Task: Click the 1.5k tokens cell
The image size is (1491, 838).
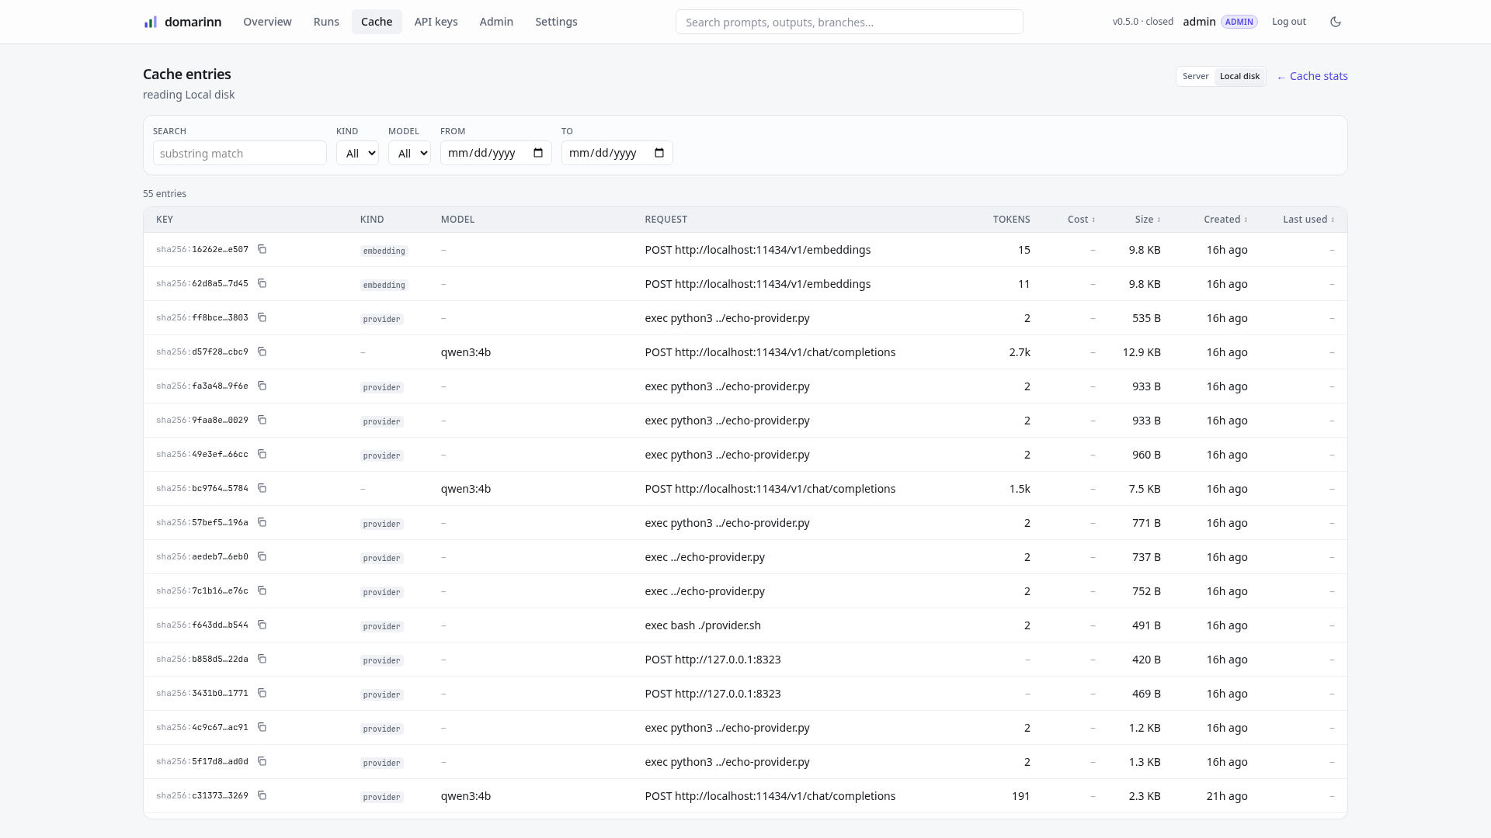Action: point(1020,489)
